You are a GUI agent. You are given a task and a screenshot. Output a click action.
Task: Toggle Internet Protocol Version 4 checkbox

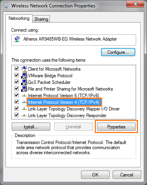16,101
